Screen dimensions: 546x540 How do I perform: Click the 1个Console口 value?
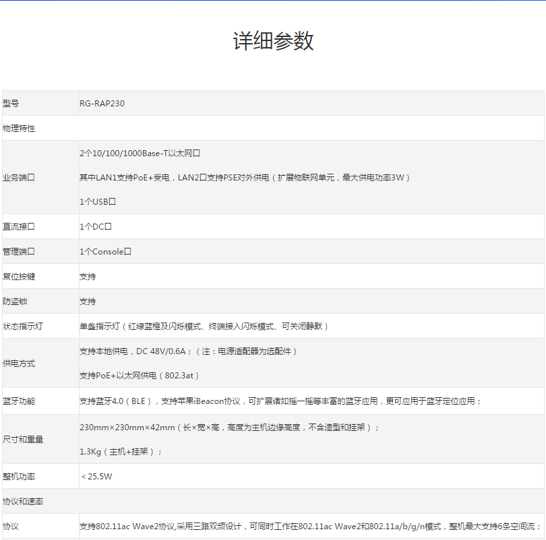pos(105,252)
